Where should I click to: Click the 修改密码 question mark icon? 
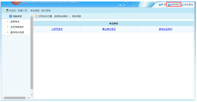pyautogui.click(x=169, y=5)
